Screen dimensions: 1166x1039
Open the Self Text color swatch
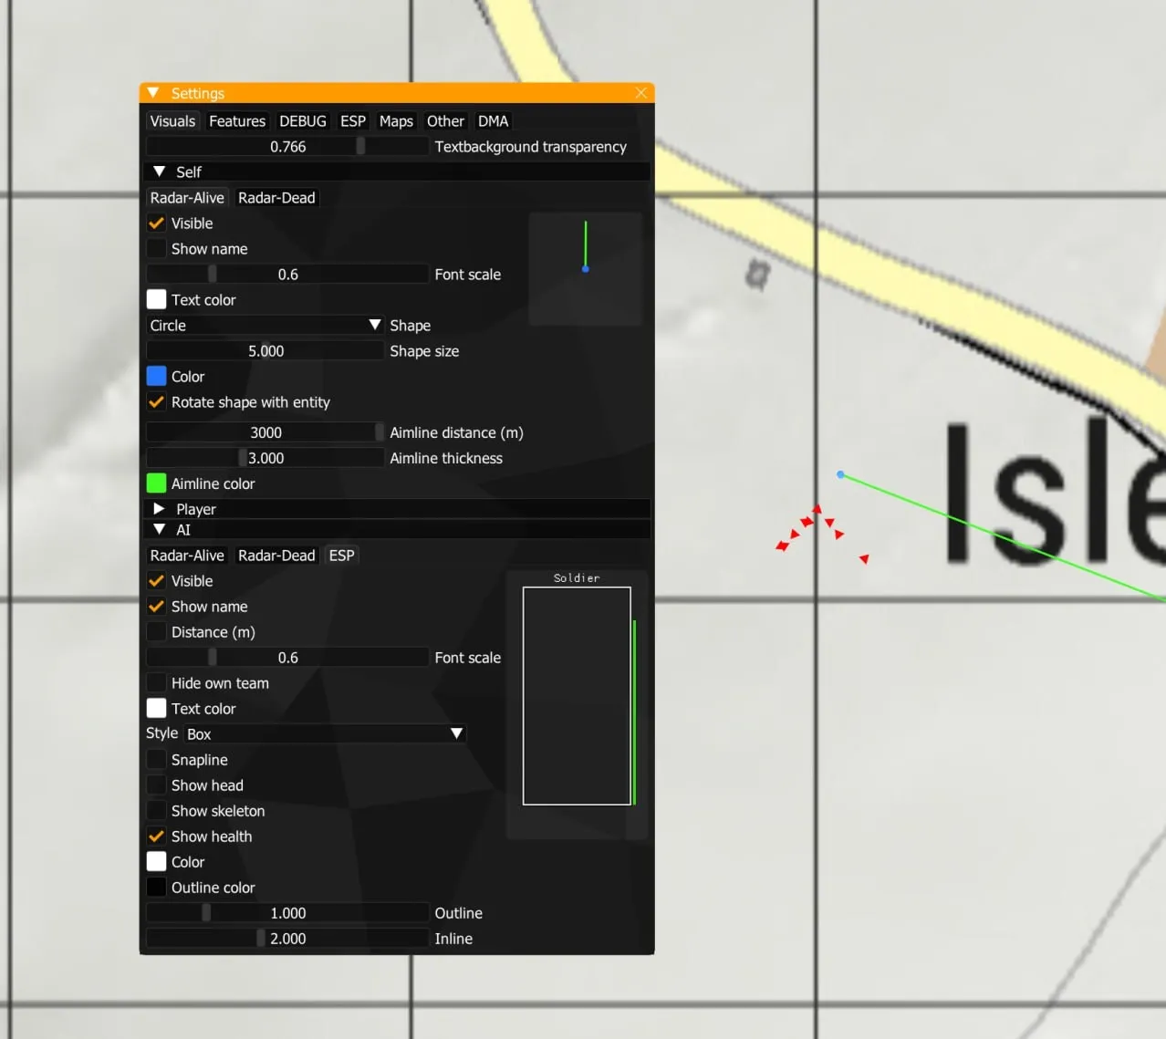pyautogui.click(x=157, y=300)
